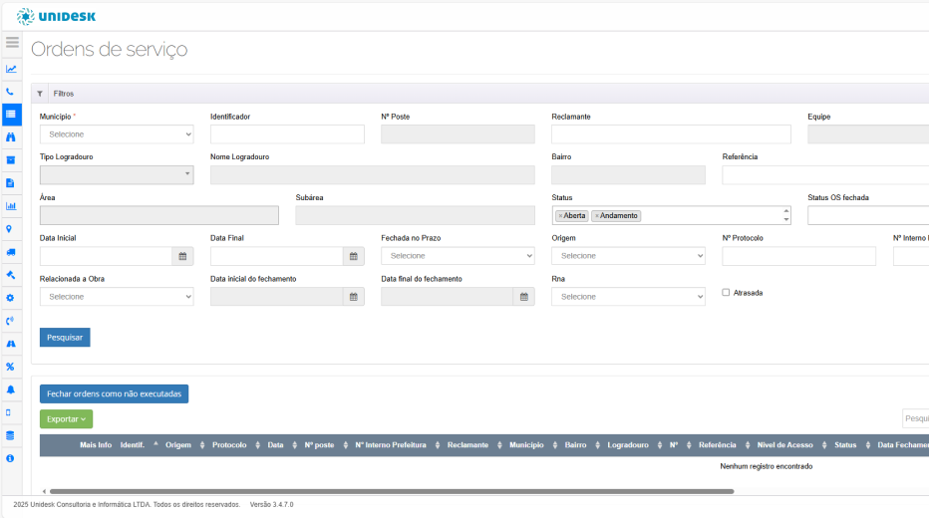929x518 pixels.
Task: Open the binoculars sidebar icon
Action: pos(11,136)
